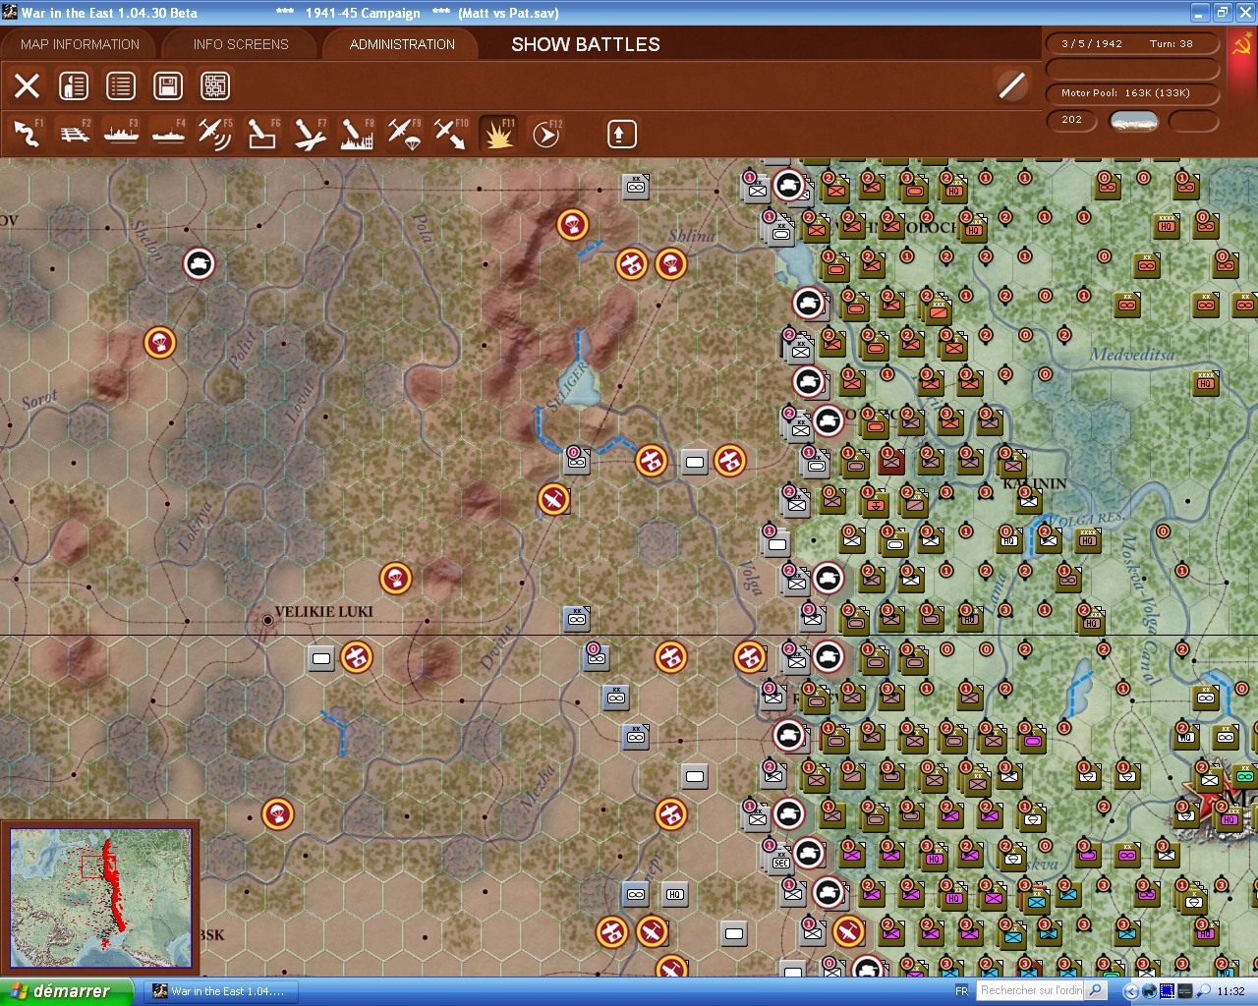This screenshot has width=1258, height=1006.
Task: Click the 202 admin points display
Action: [x=1072, y=120]
